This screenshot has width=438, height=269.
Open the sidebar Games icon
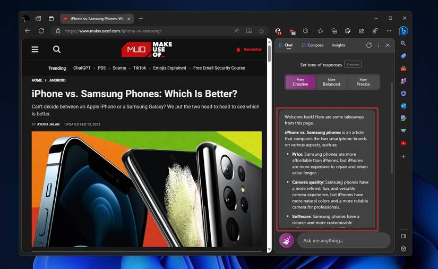tap(403, 81)
